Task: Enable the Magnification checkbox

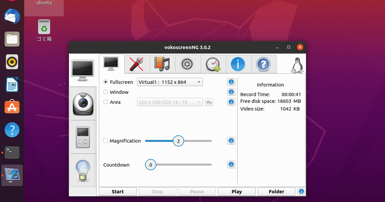Action: pos(106,141)
